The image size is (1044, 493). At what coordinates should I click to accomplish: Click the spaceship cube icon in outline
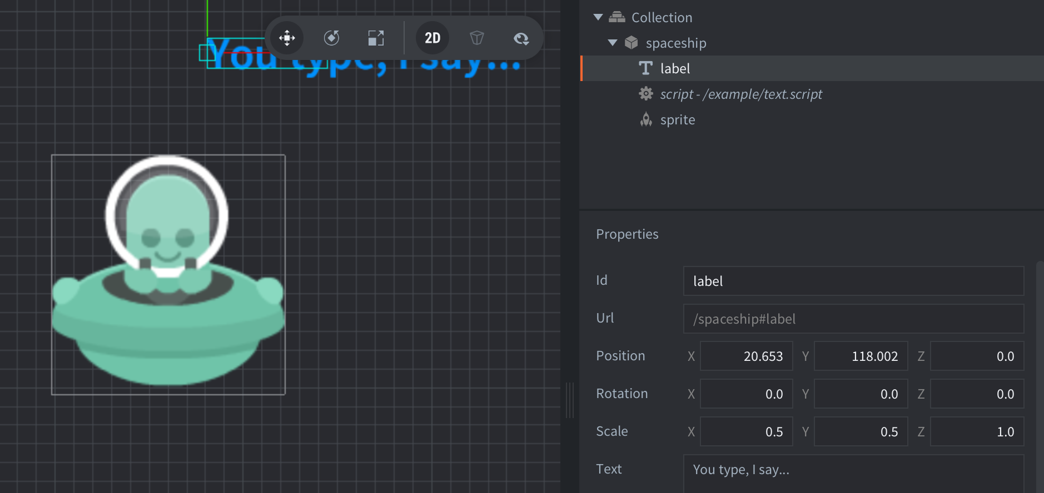[x=632, y=43]
